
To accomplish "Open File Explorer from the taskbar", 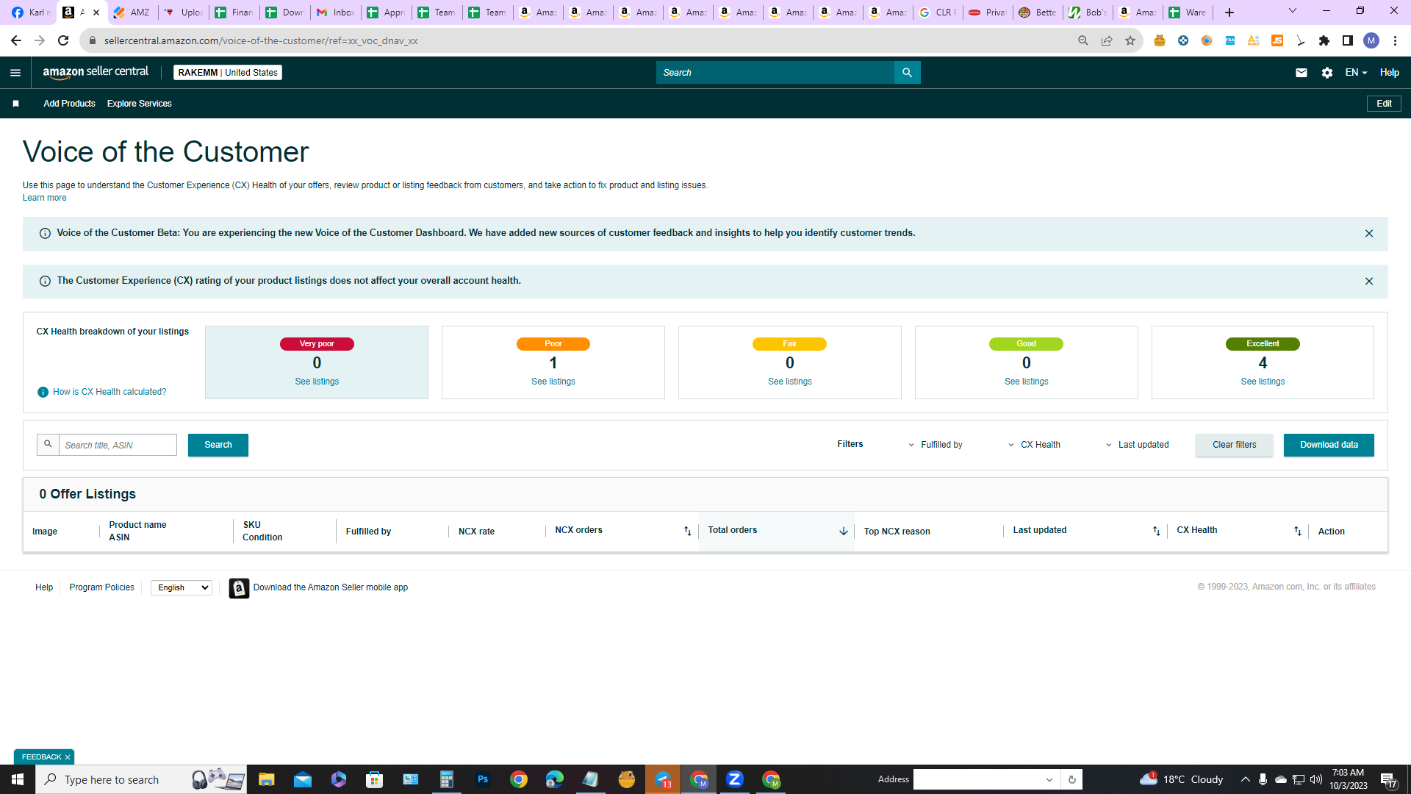I will 266,779.
